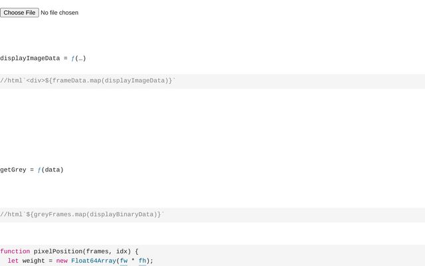
Task: Click the Float64Array identifier
Action: tap(94, 261)
